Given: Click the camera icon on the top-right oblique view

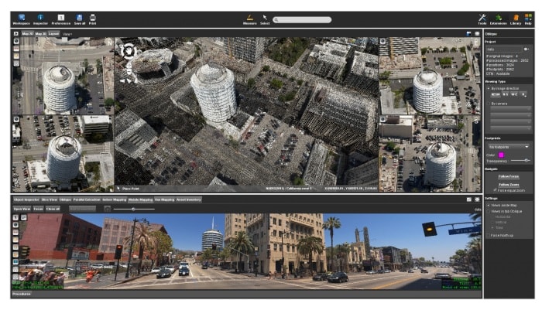Looking at the screenshot, I should coord(382,41).
